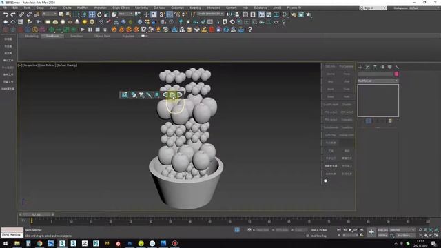
Task: Click the Redo arrow in main toolbar
Action: point(13,14)
